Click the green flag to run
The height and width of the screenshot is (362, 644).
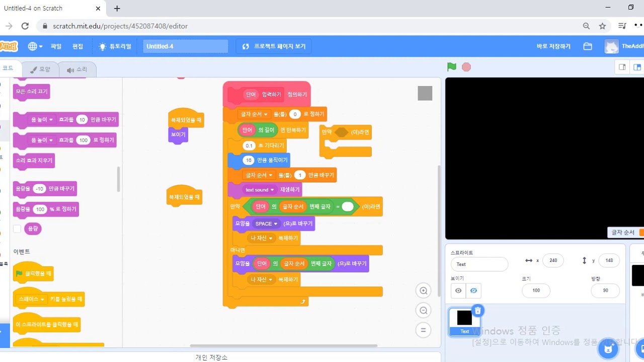pos(452,67)
